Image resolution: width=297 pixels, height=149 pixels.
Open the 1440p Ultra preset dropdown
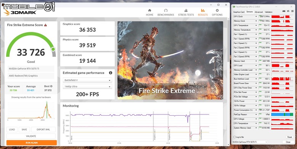[87, 86]
